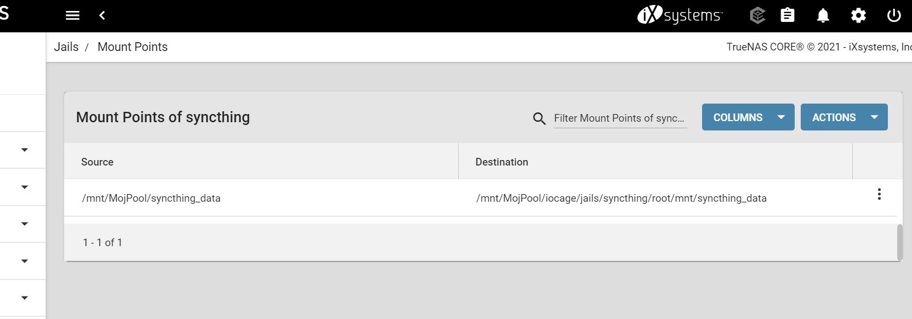Go to Jails in breadcrumb
The image size is (912, 319).
click(66, 47)
